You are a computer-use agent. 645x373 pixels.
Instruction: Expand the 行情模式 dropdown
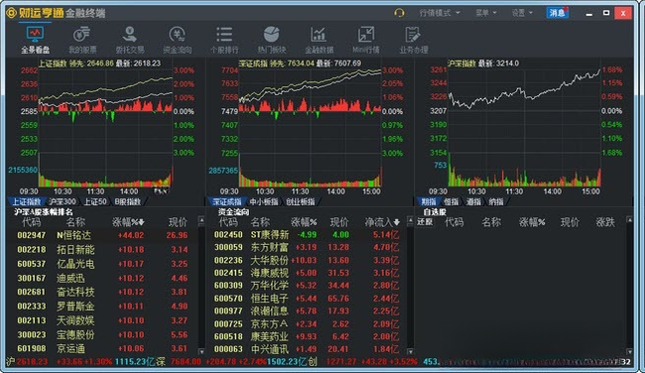pyautogui.click(x=440, y=13)
